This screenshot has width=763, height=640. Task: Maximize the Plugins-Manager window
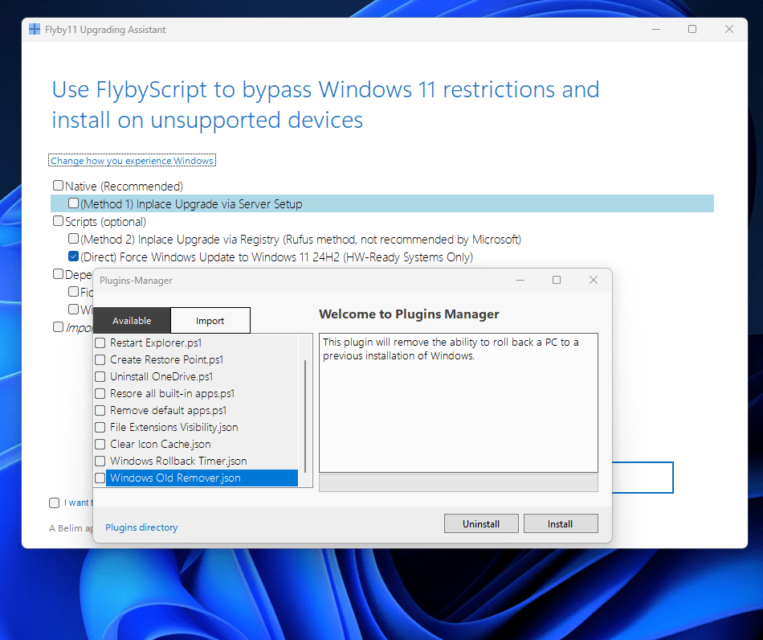557,280
